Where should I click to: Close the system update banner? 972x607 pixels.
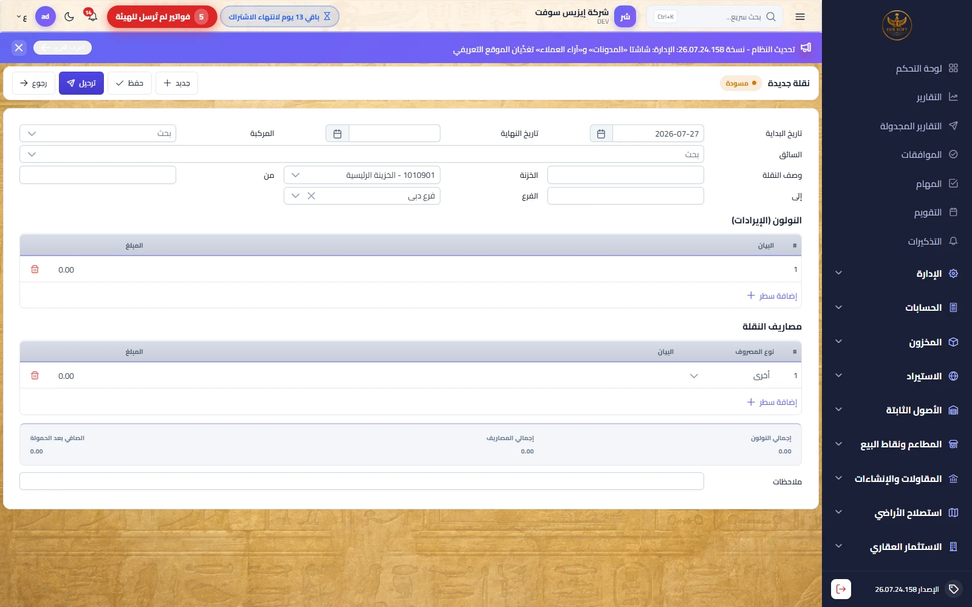pos(19,47)
